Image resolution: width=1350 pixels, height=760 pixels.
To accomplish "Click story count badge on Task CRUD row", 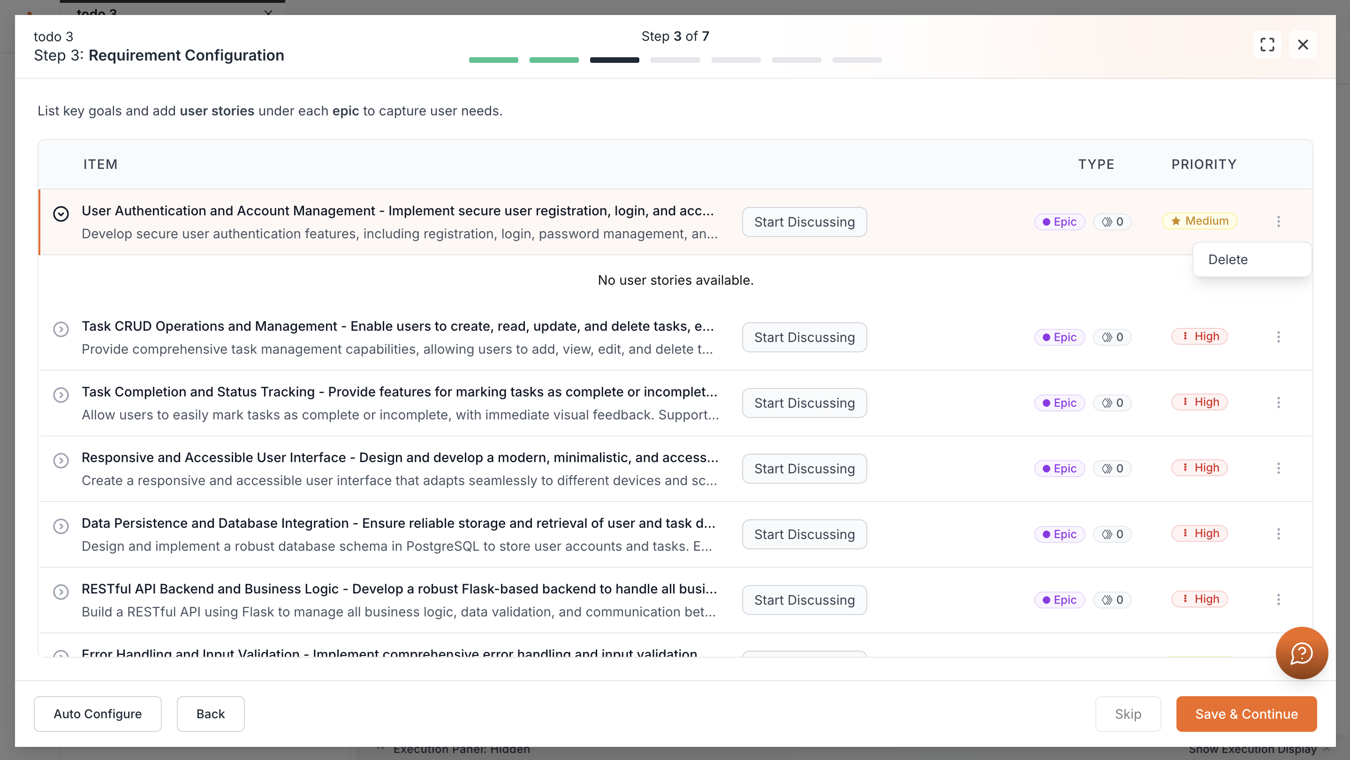I will click(x=1112, y=337).
